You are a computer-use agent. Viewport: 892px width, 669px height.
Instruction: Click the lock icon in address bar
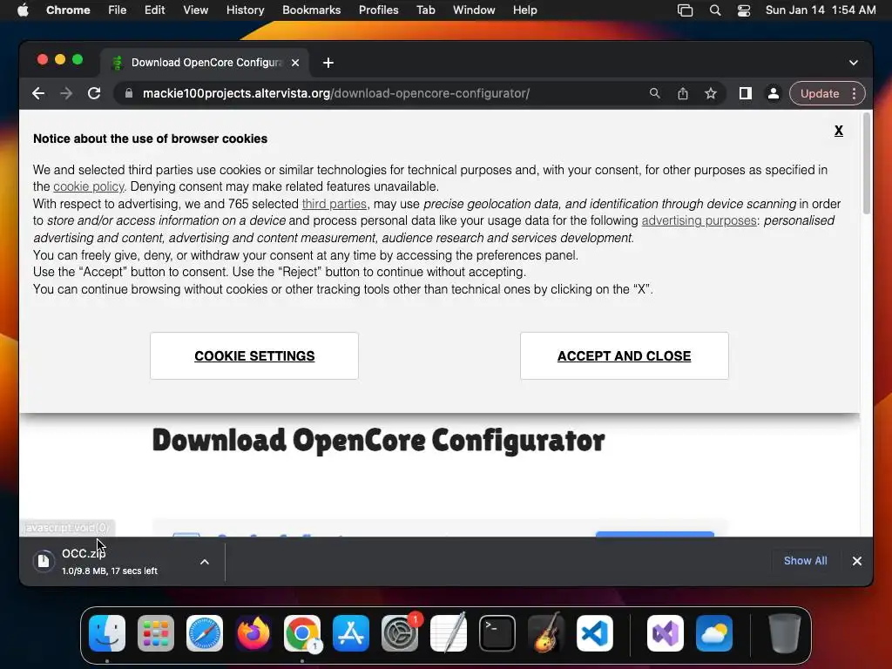coord(129,93)
